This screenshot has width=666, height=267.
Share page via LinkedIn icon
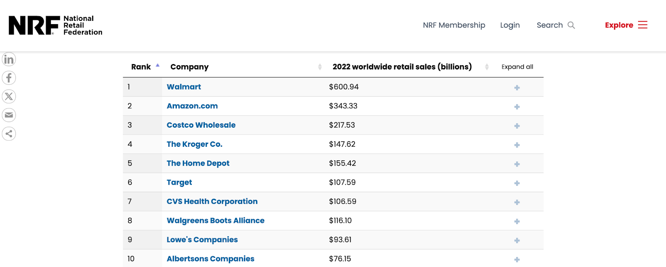9,59
